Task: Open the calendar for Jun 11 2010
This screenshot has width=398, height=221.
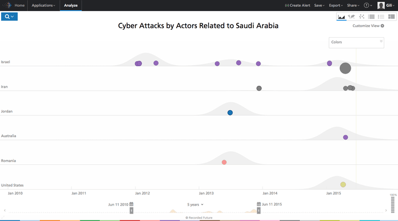Action: 131,204
